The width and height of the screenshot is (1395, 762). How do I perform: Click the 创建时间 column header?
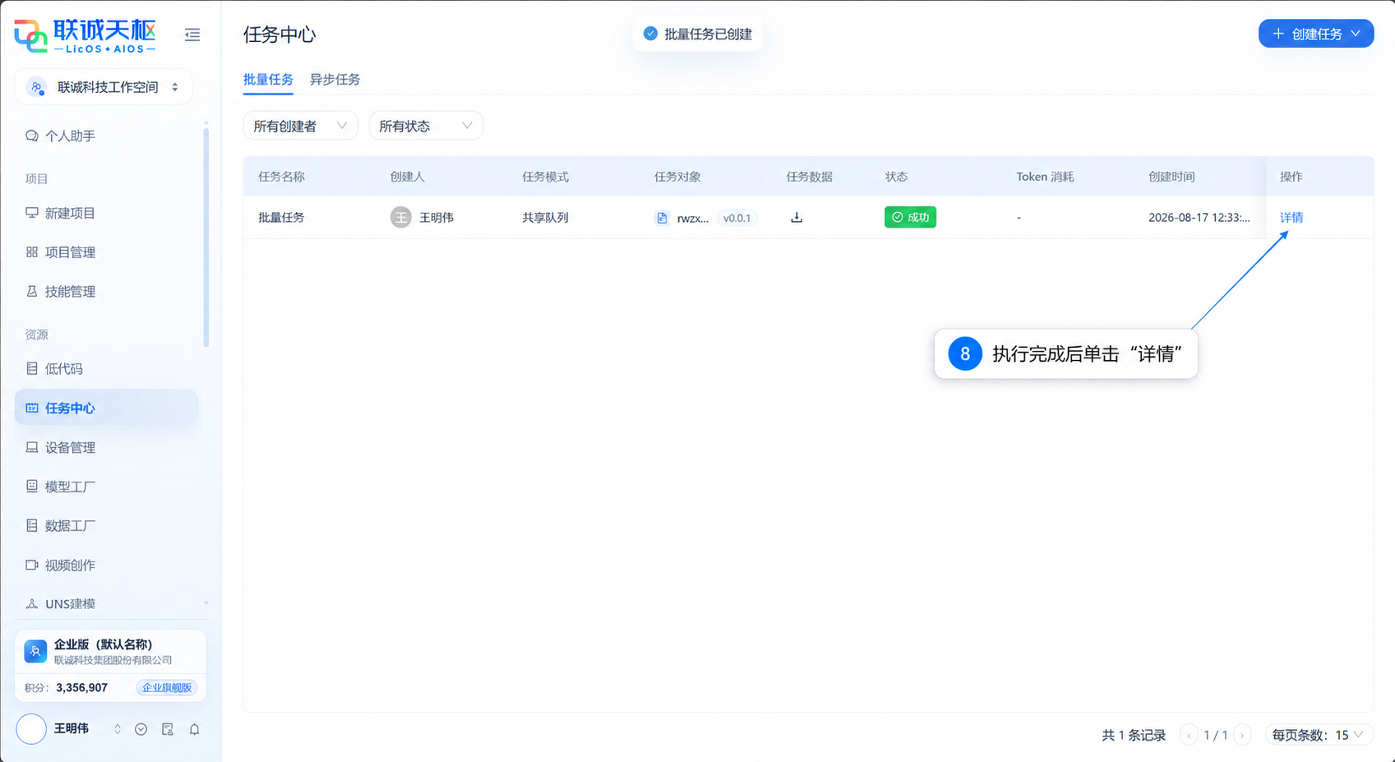[x=1171, y=177]
